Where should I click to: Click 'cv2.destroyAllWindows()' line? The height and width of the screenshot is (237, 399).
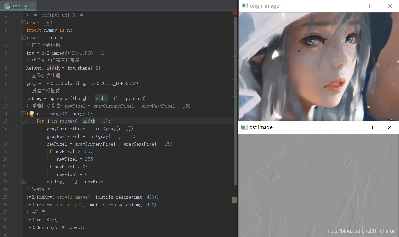[55, 227]
